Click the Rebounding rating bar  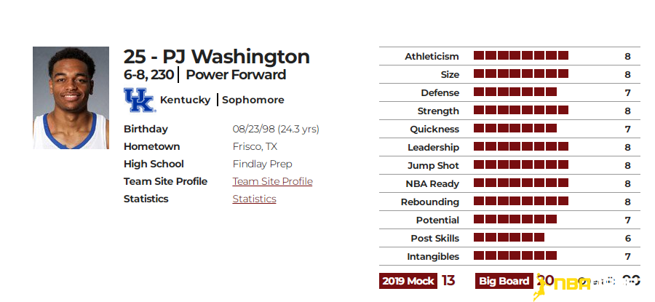pos(521,201)
